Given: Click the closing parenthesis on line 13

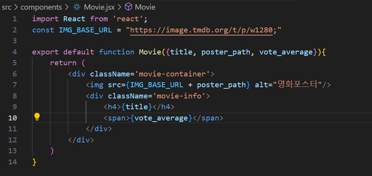Looking at the screenshot, I should pos(52,151).
